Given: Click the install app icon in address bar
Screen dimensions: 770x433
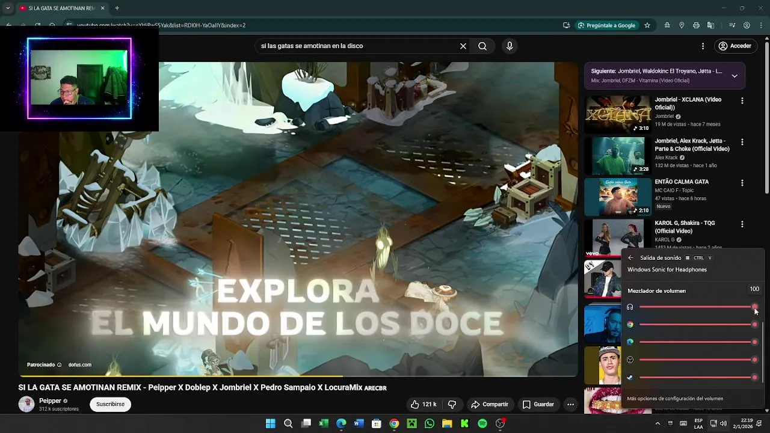Looking at the screenshot, I should (x=566, y=25).
